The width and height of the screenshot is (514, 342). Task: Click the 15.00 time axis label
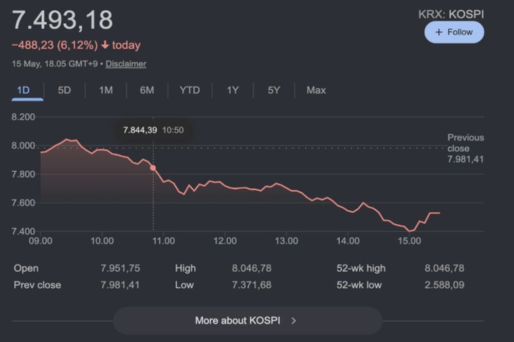click(x=410, y=241)
